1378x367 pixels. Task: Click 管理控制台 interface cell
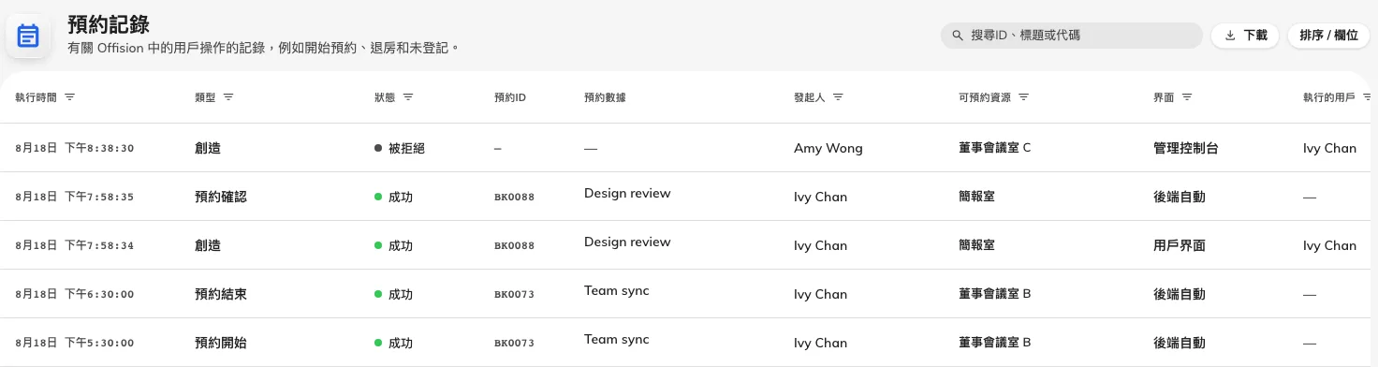point(1186,148)
